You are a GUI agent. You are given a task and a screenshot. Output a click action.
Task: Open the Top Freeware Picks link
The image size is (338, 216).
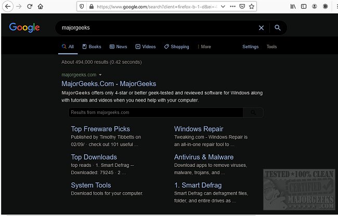pyautogui.click(x=100, y=129)
